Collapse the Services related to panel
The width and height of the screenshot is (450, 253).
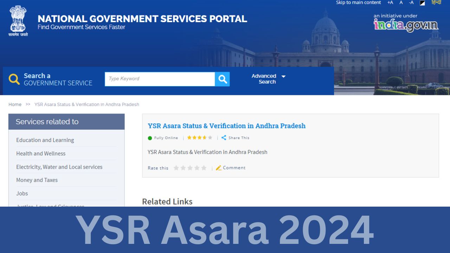pos(47,122)
